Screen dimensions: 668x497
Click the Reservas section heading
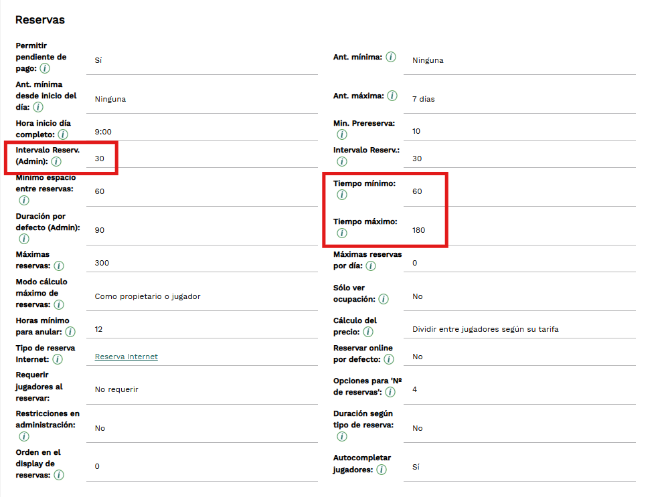pyautogui.click(x=40, y=20)
